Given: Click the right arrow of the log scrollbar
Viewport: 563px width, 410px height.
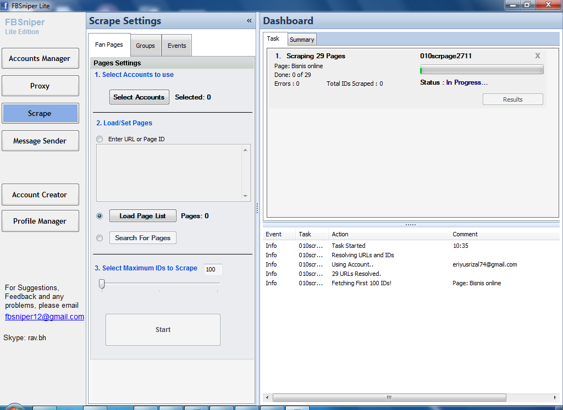Looking at the screenshot, I should click(555, 397).
